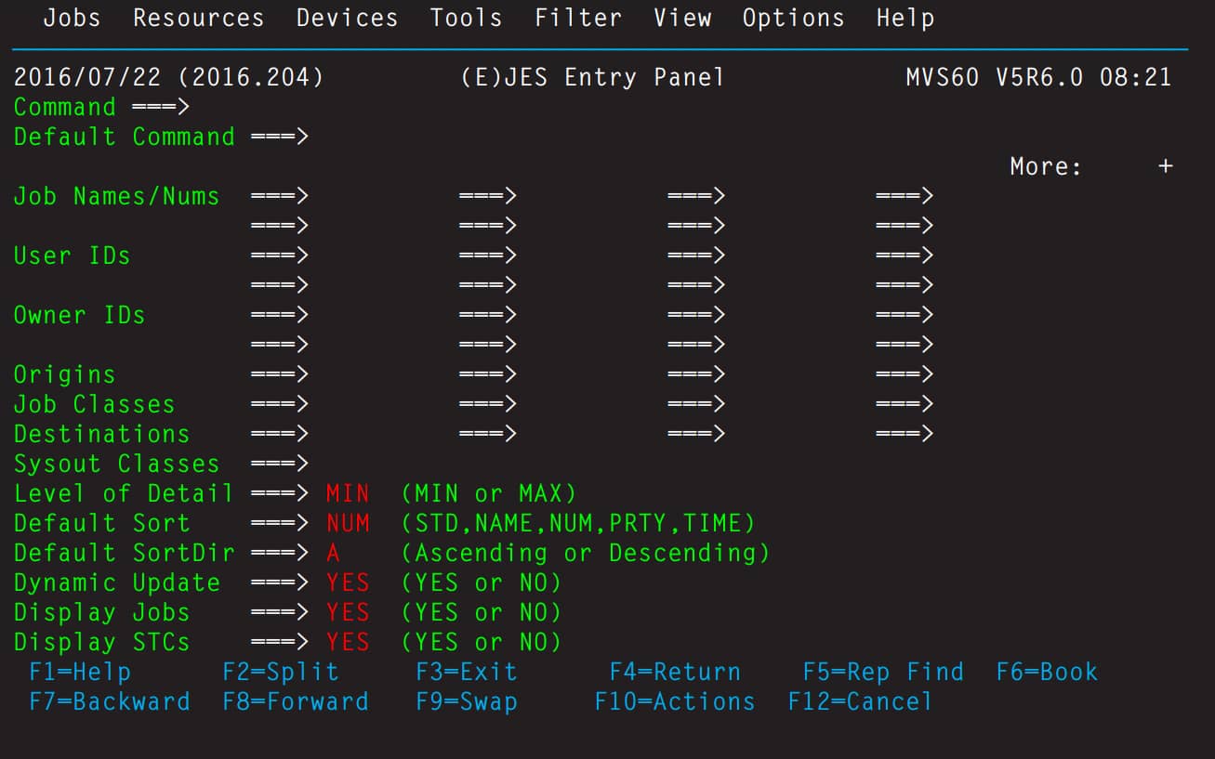Open the Help menu

(905, 18)
